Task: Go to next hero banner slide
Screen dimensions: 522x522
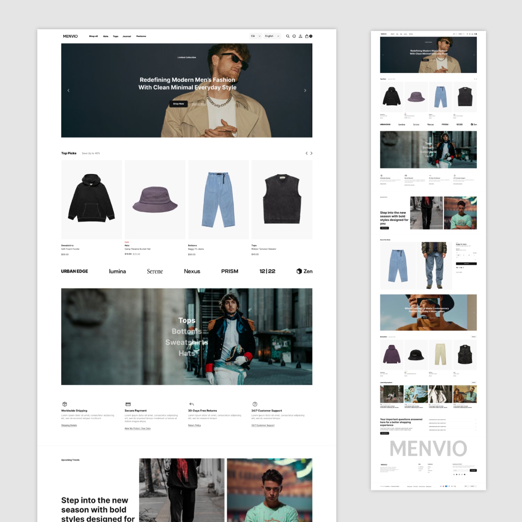Action: tap(305, 90)
